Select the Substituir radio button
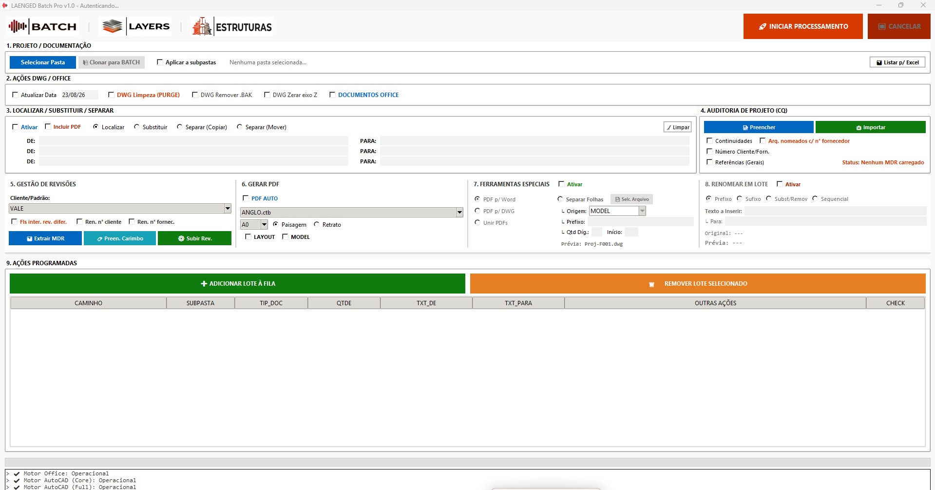 tap(136, 127)
